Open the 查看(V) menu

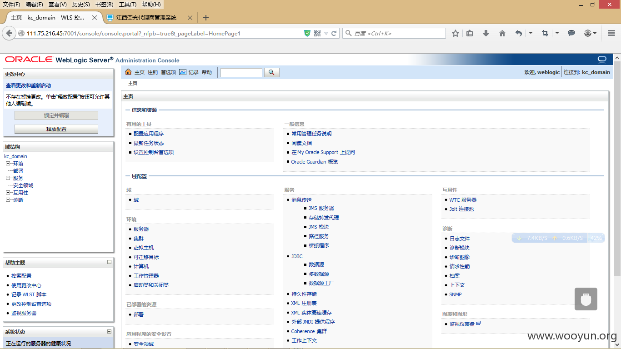(x=58, y=5)
